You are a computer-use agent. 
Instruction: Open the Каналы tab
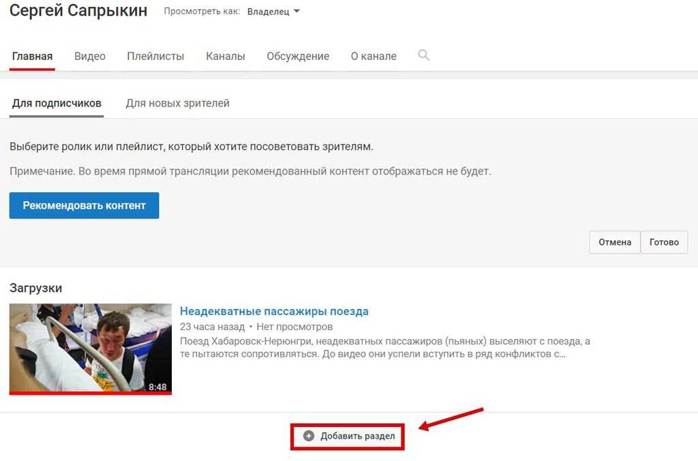(x=225, y=57)
